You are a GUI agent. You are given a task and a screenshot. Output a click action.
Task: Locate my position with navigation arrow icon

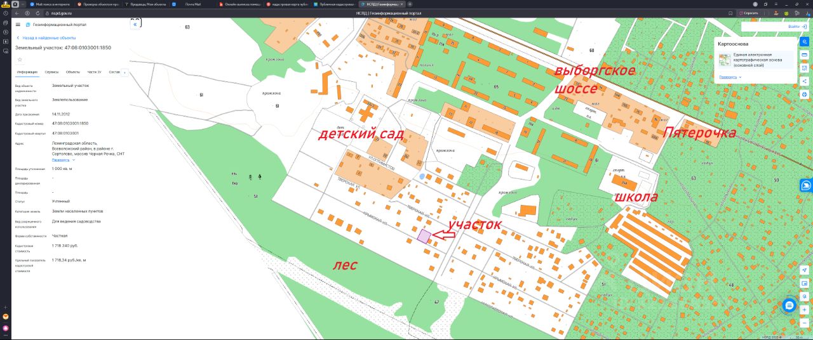805,270
